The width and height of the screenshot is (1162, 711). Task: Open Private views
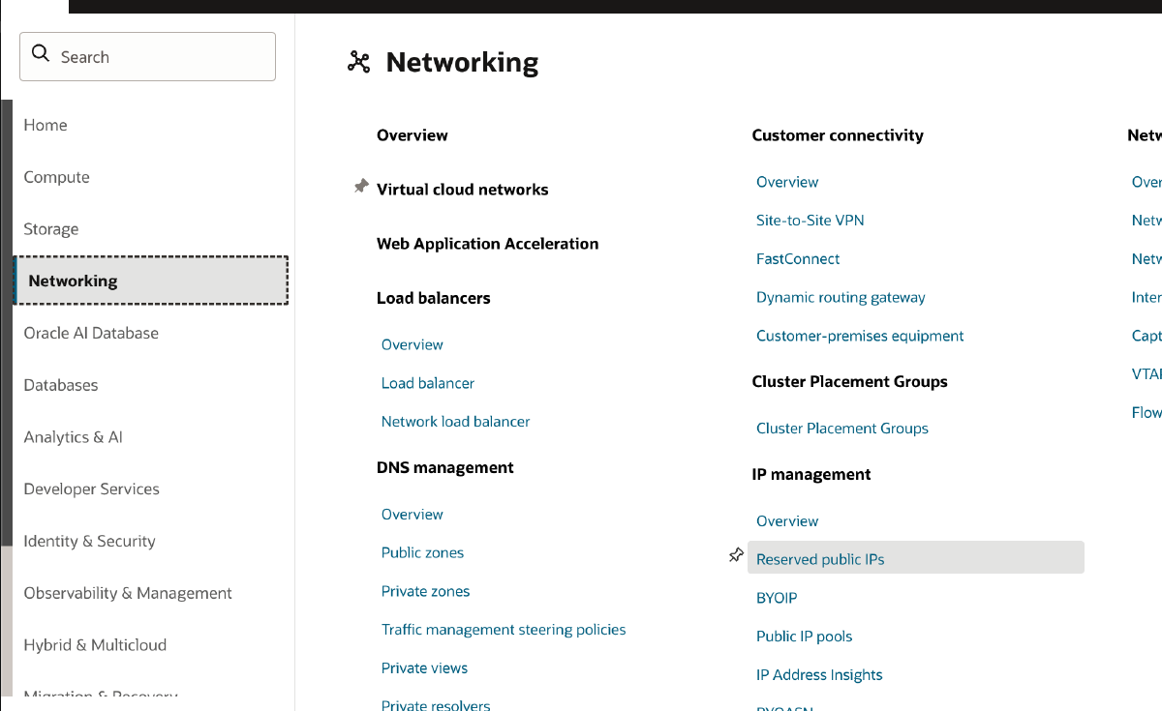tap(425, 668)
